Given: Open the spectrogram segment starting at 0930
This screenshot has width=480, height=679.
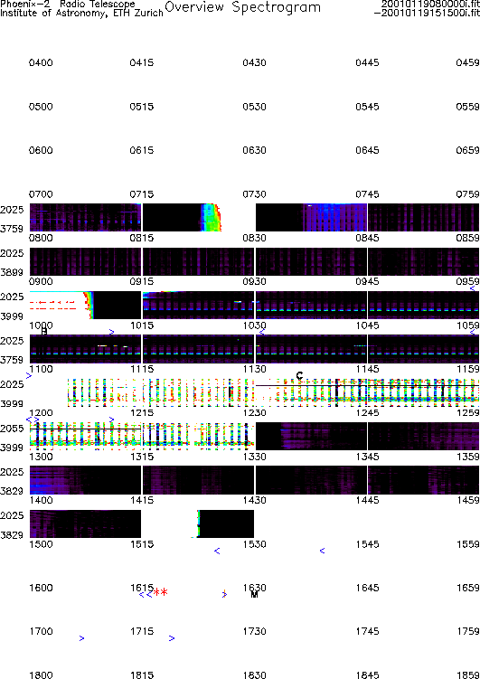Looking at the screenshot, I should click(311, 306).
